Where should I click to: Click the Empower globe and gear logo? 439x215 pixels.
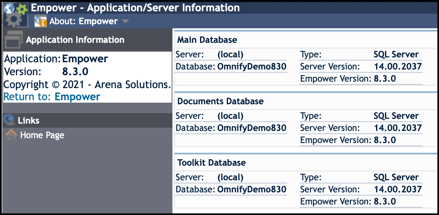tap(15, 15)
